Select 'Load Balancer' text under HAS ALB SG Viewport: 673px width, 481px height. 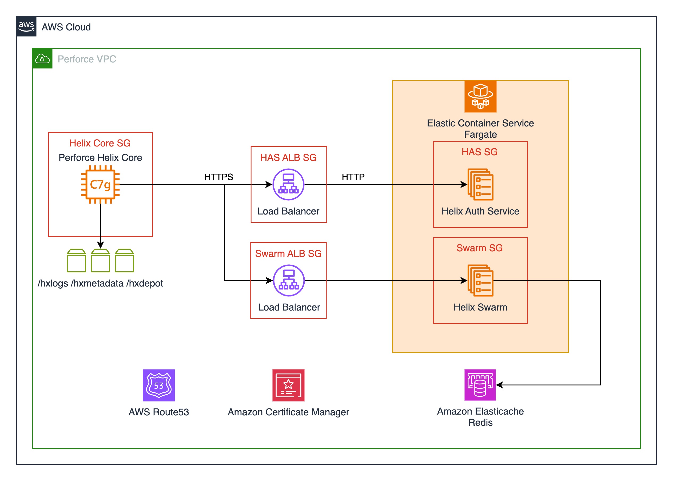coord(288,211)
